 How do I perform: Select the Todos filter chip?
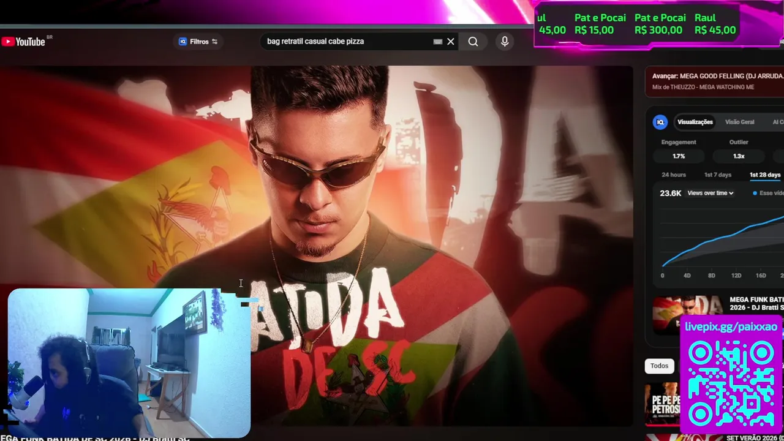(x=659, y=366)
